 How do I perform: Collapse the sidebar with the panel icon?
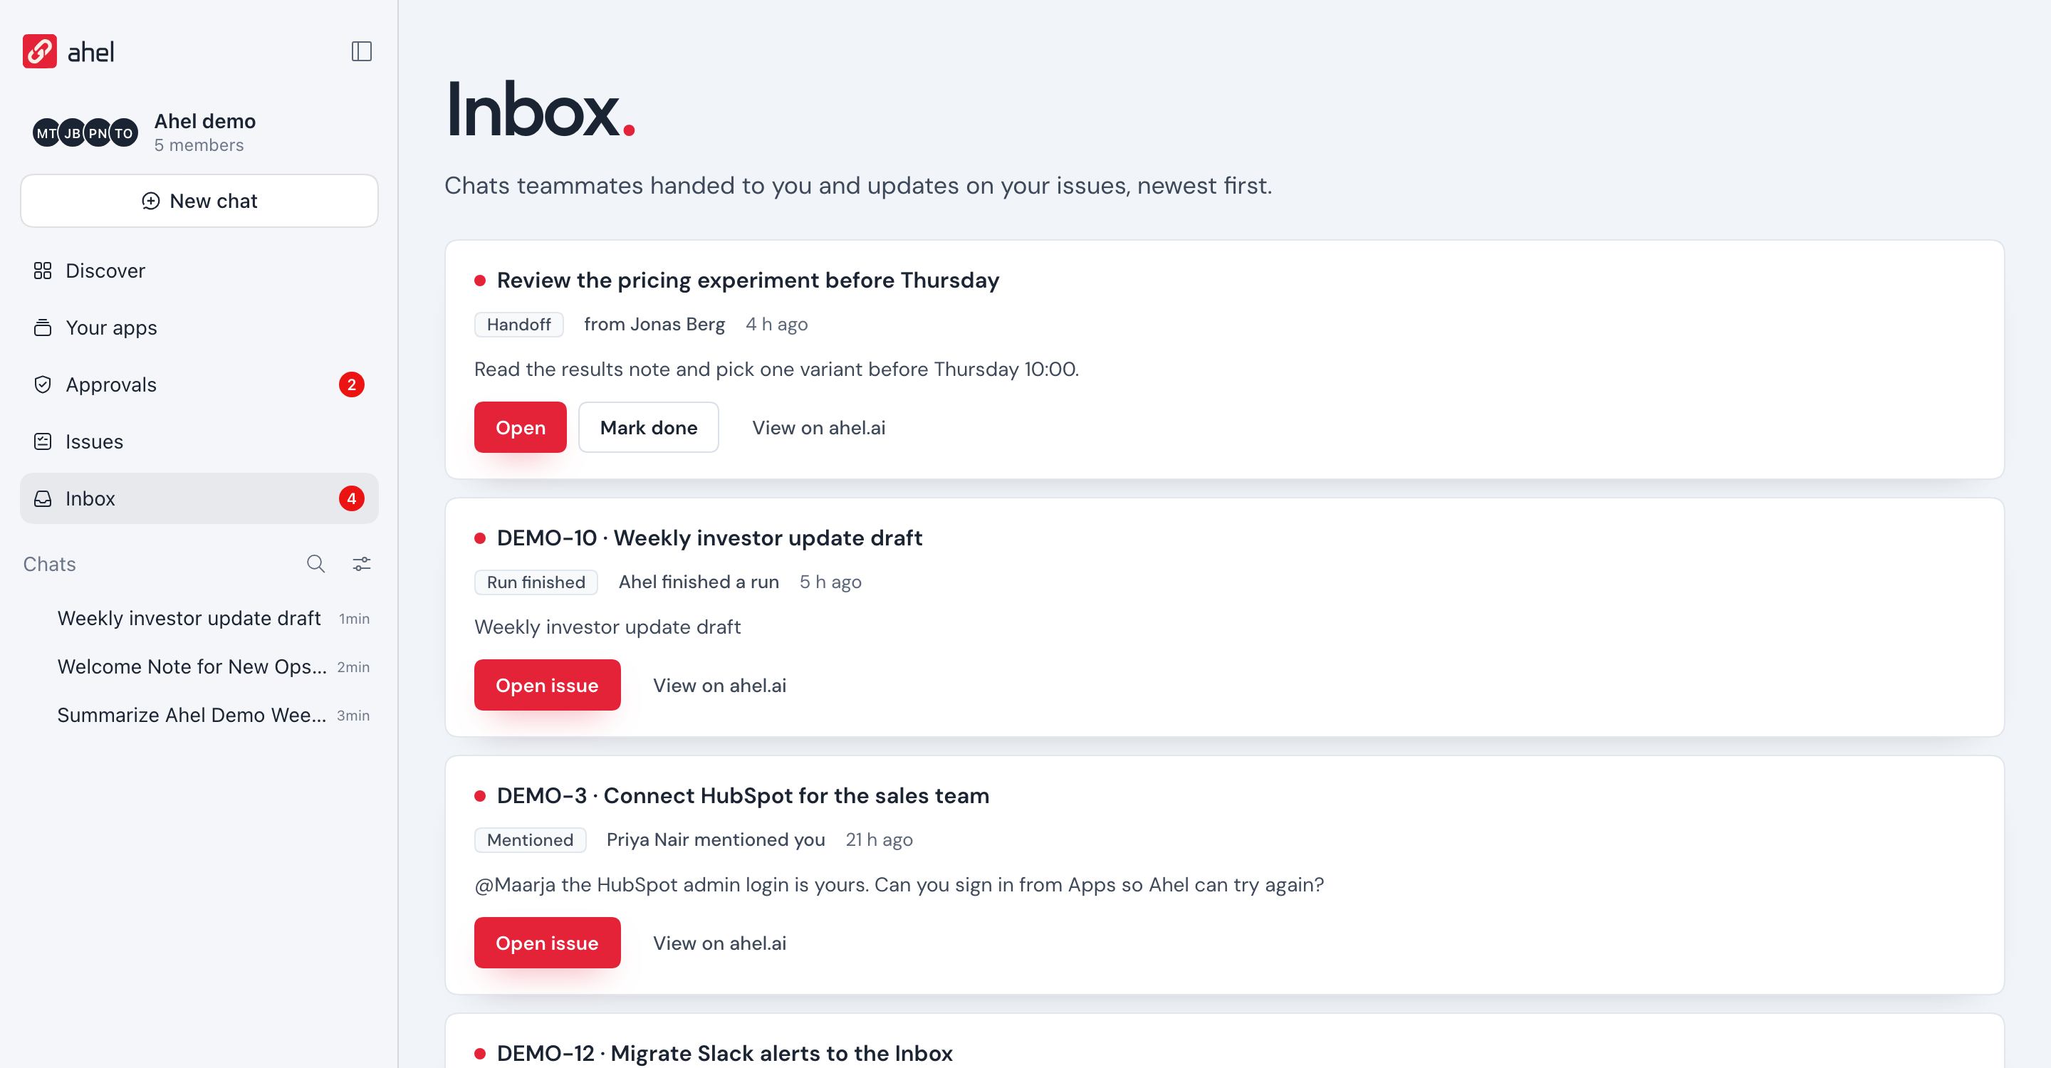tap(362, 52)
